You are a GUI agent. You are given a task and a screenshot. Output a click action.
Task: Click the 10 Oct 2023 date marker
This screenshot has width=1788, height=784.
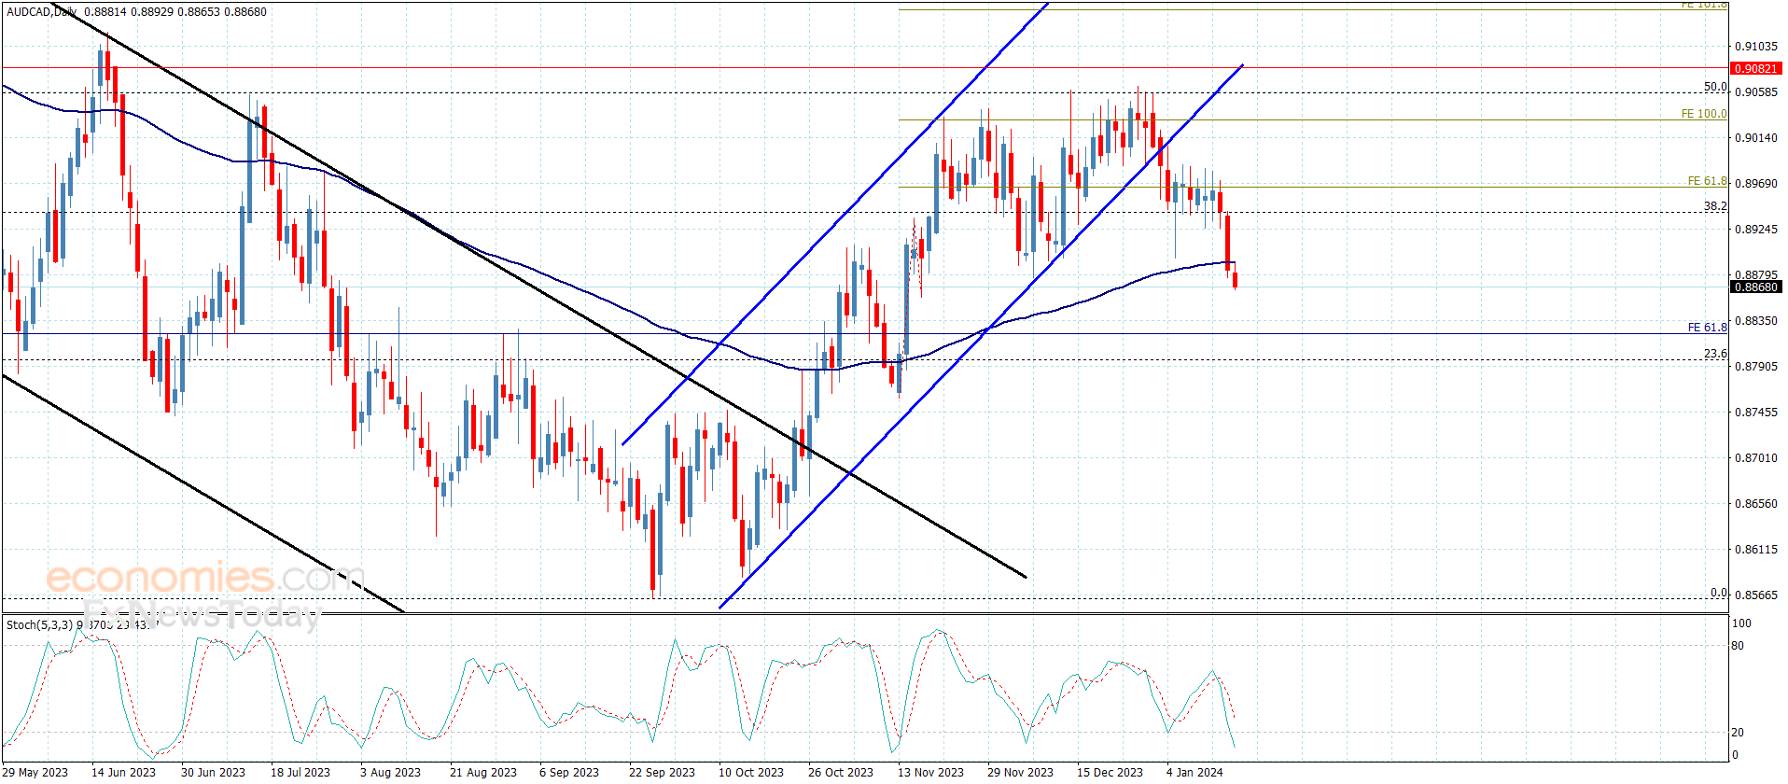coord(751,772)
